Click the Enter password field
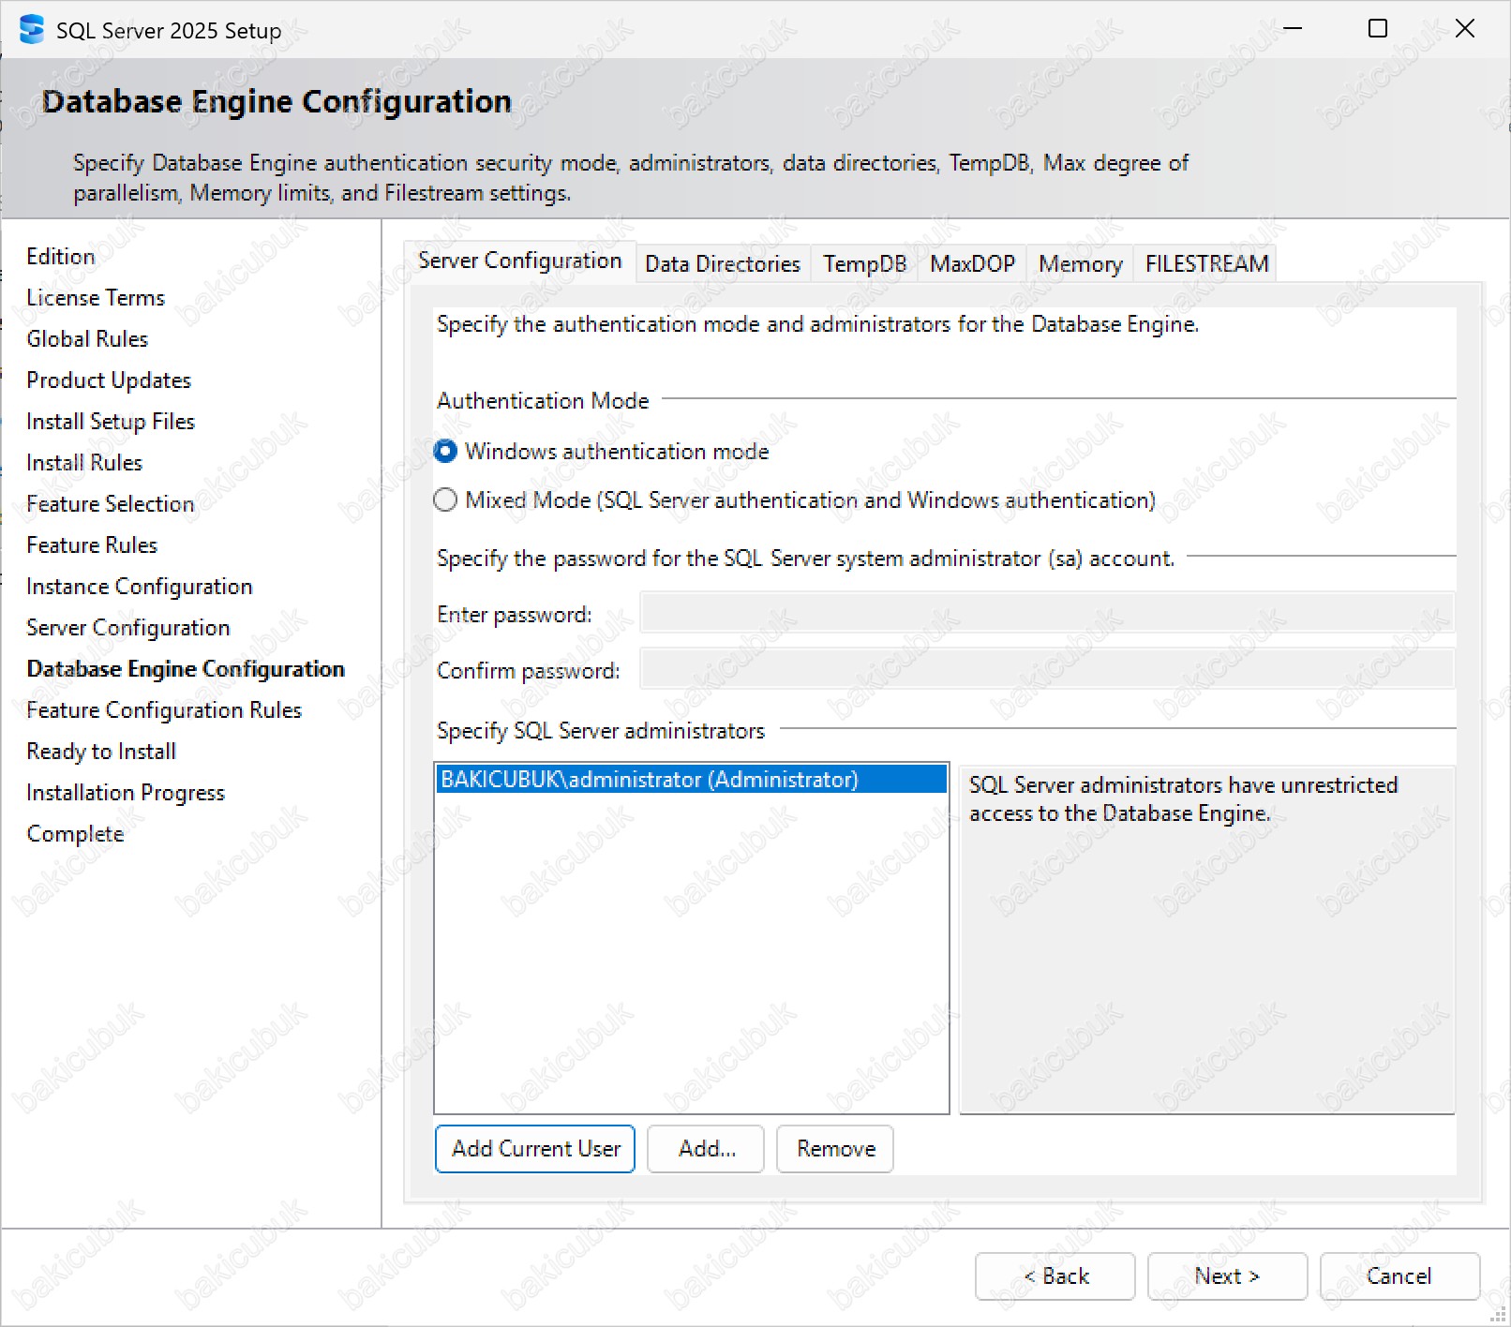Screen dimensions: 1511x1327 pyautogui.click(x=1046, y=614)
